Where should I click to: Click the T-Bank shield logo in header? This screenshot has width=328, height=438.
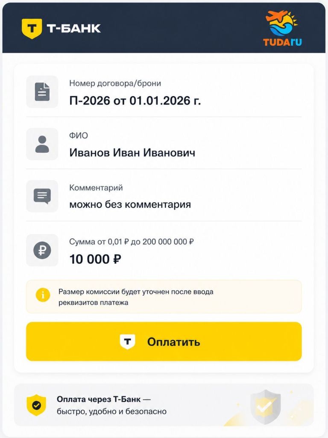(32, 29)
